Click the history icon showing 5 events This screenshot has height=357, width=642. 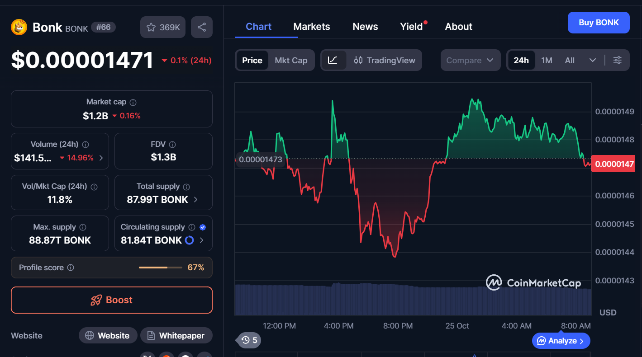point(248,340)
